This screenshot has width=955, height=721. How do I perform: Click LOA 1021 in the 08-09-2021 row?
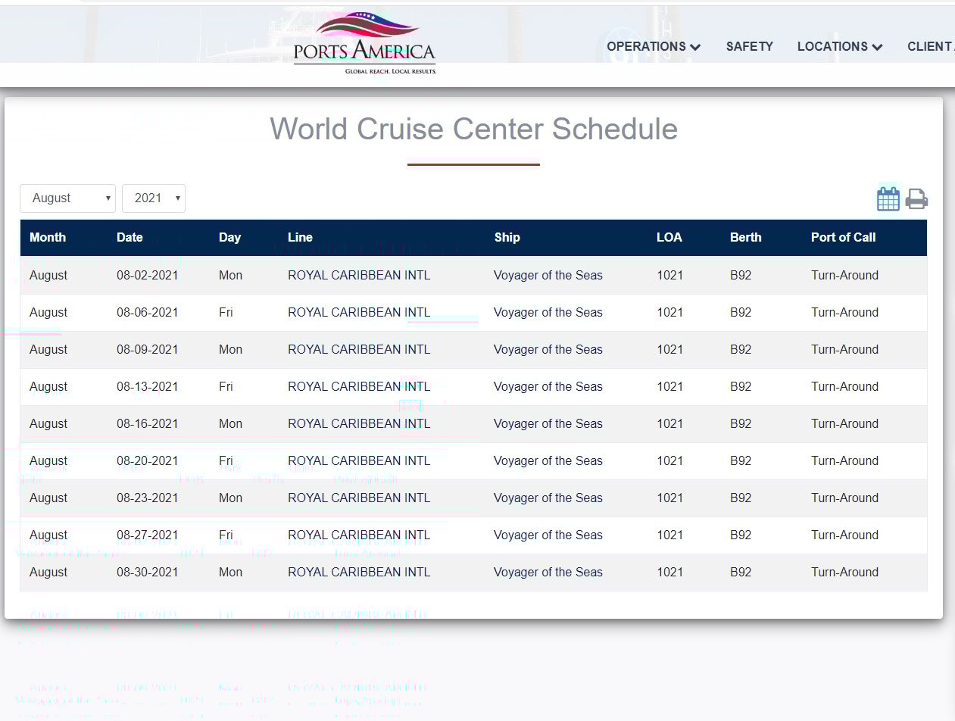pos(669,349)
